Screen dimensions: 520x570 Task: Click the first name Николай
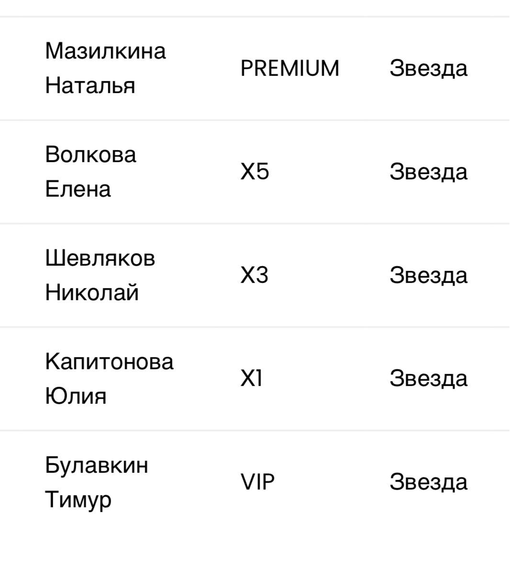(x=92, y=292)
